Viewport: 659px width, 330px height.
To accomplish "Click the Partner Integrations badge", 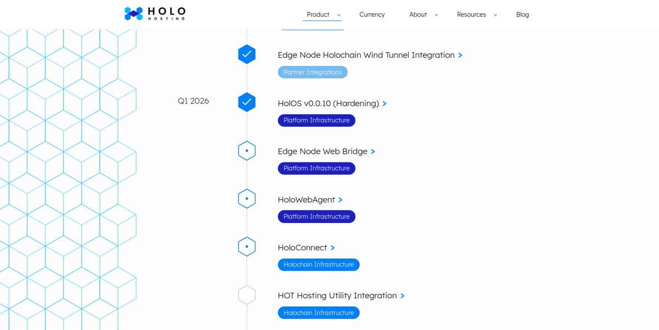I will pos(312,72).
